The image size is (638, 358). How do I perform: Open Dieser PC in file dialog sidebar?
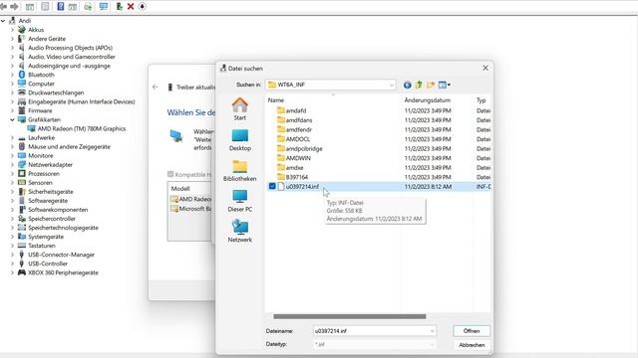pos(239,201)
